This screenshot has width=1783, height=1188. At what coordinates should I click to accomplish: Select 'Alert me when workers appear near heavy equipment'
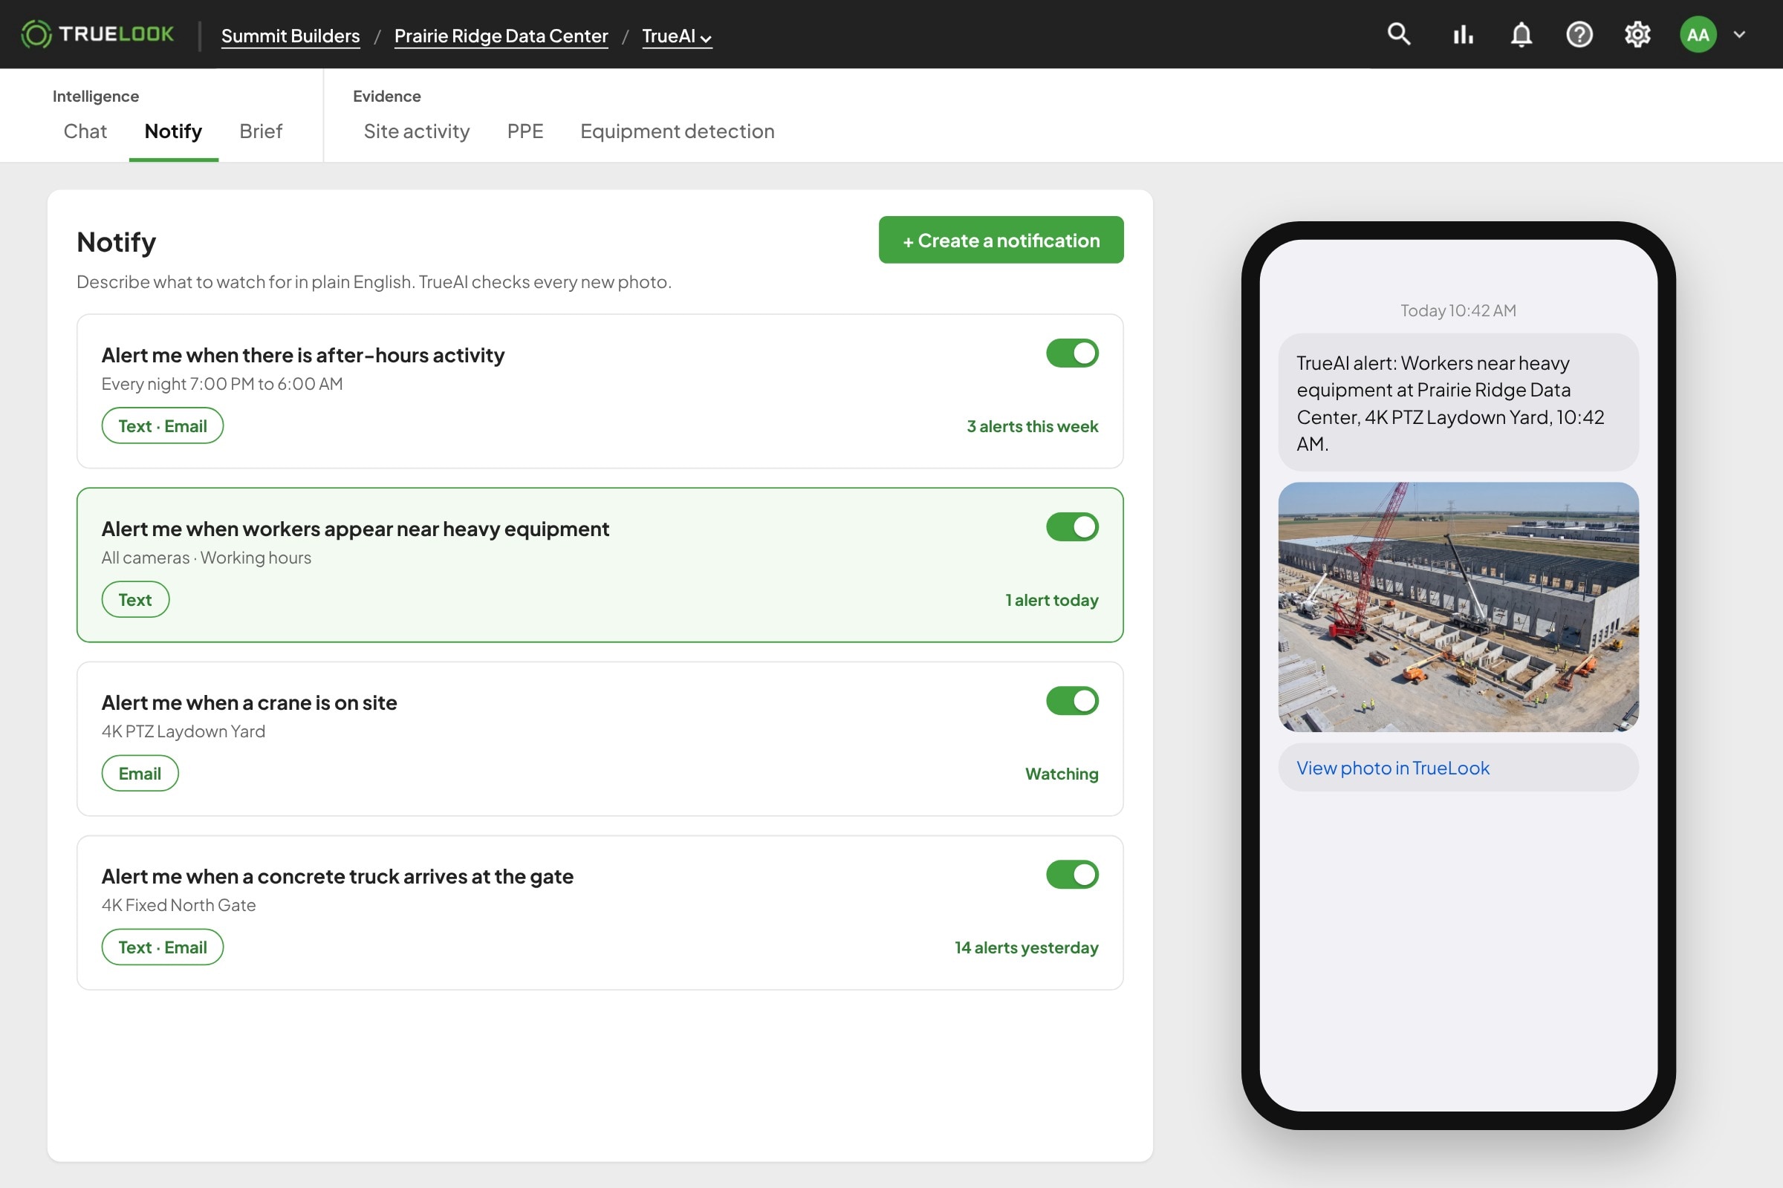coord(355,529)
